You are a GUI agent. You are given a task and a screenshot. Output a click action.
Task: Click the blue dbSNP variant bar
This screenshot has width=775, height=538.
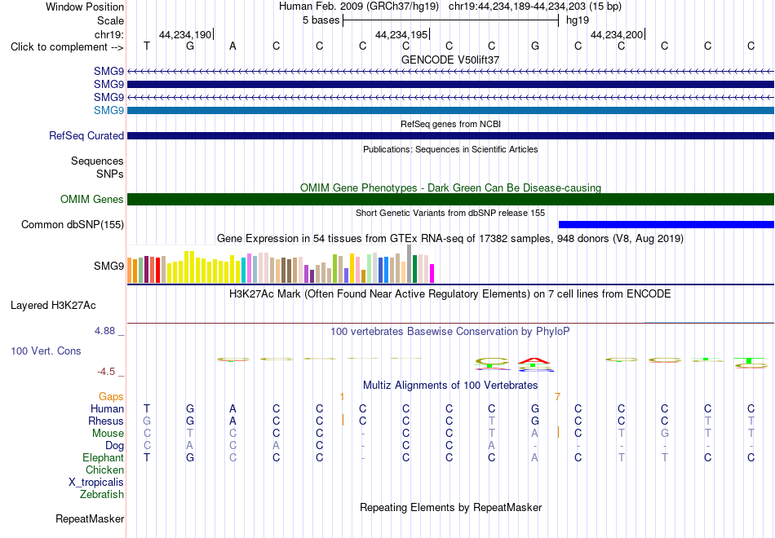pyautogui.click(x=666, y=224)
